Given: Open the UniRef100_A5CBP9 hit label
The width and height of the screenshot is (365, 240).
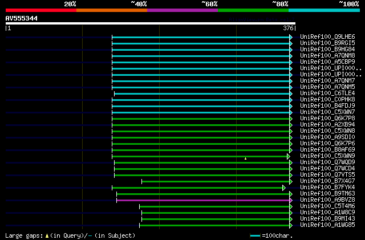Looking at the screenshot, I should point(327,62).
